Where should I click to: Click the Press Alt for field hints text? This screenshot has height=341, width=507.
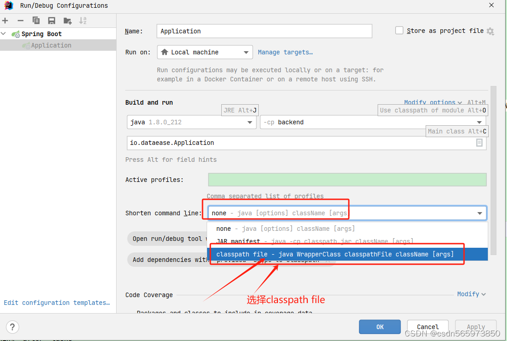171,160
